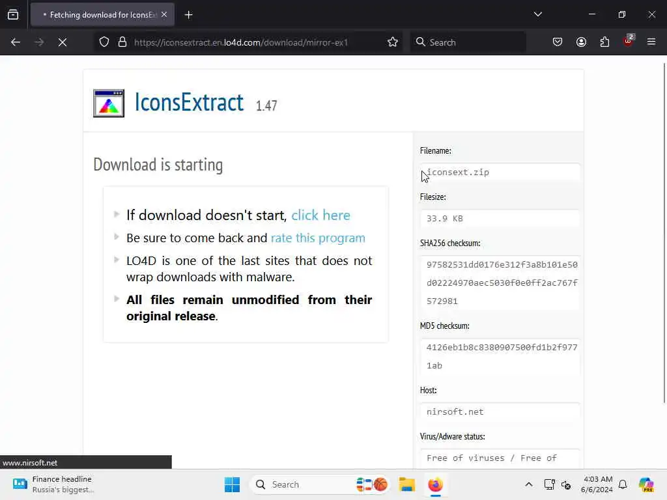The image size is (667, 500).
Task: Open the Finance headline news widget
Action: pyautogui.click(x=53, y=484)
